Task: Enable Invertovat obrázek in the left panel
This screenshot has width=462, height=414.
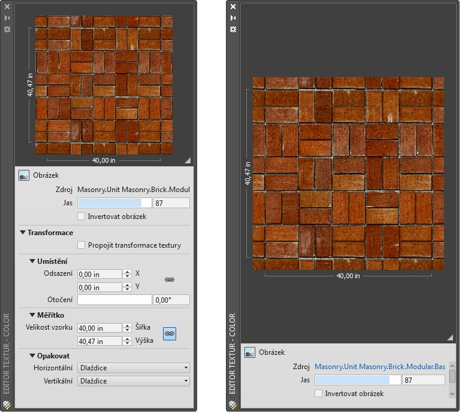Action: click(81, 217)
